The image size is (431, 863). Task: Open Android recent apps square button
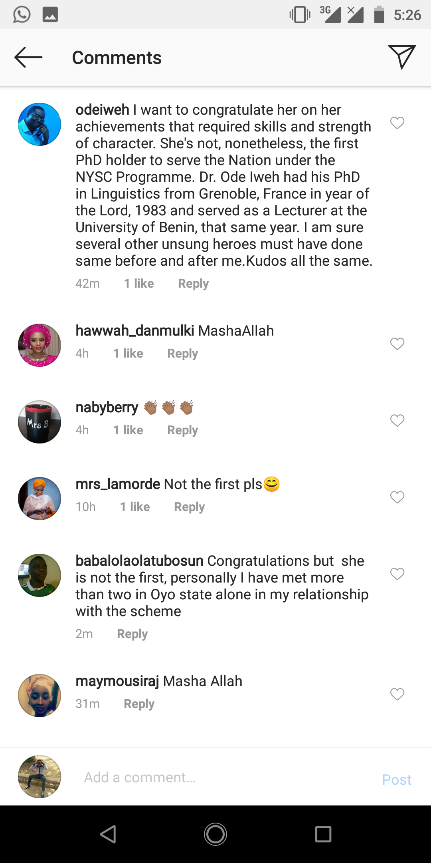point(323,834)
